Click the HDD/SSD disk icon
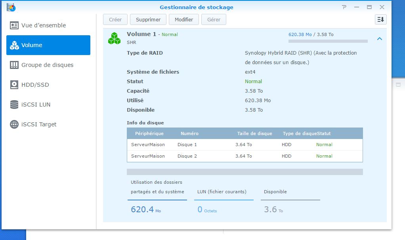Screen dimensions: 405x240 pos(15,85)
